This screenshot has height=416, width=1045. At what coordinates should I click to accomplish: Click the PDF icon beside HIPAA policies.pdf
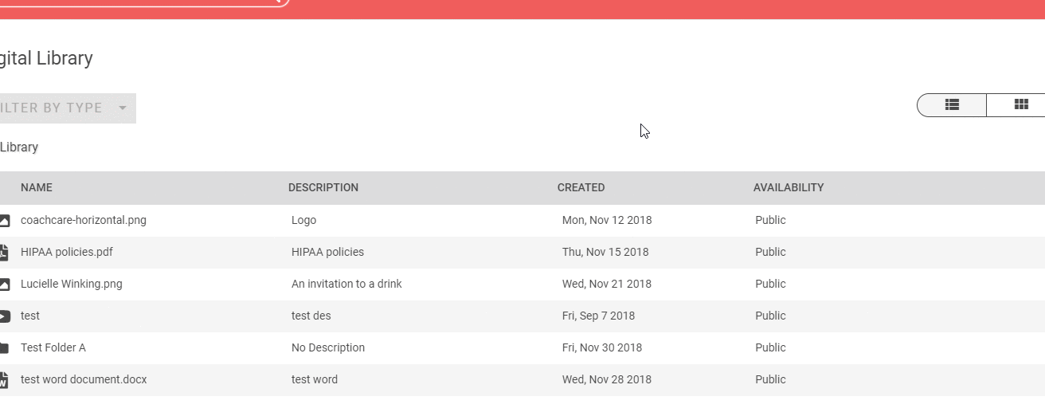(4, 253)
